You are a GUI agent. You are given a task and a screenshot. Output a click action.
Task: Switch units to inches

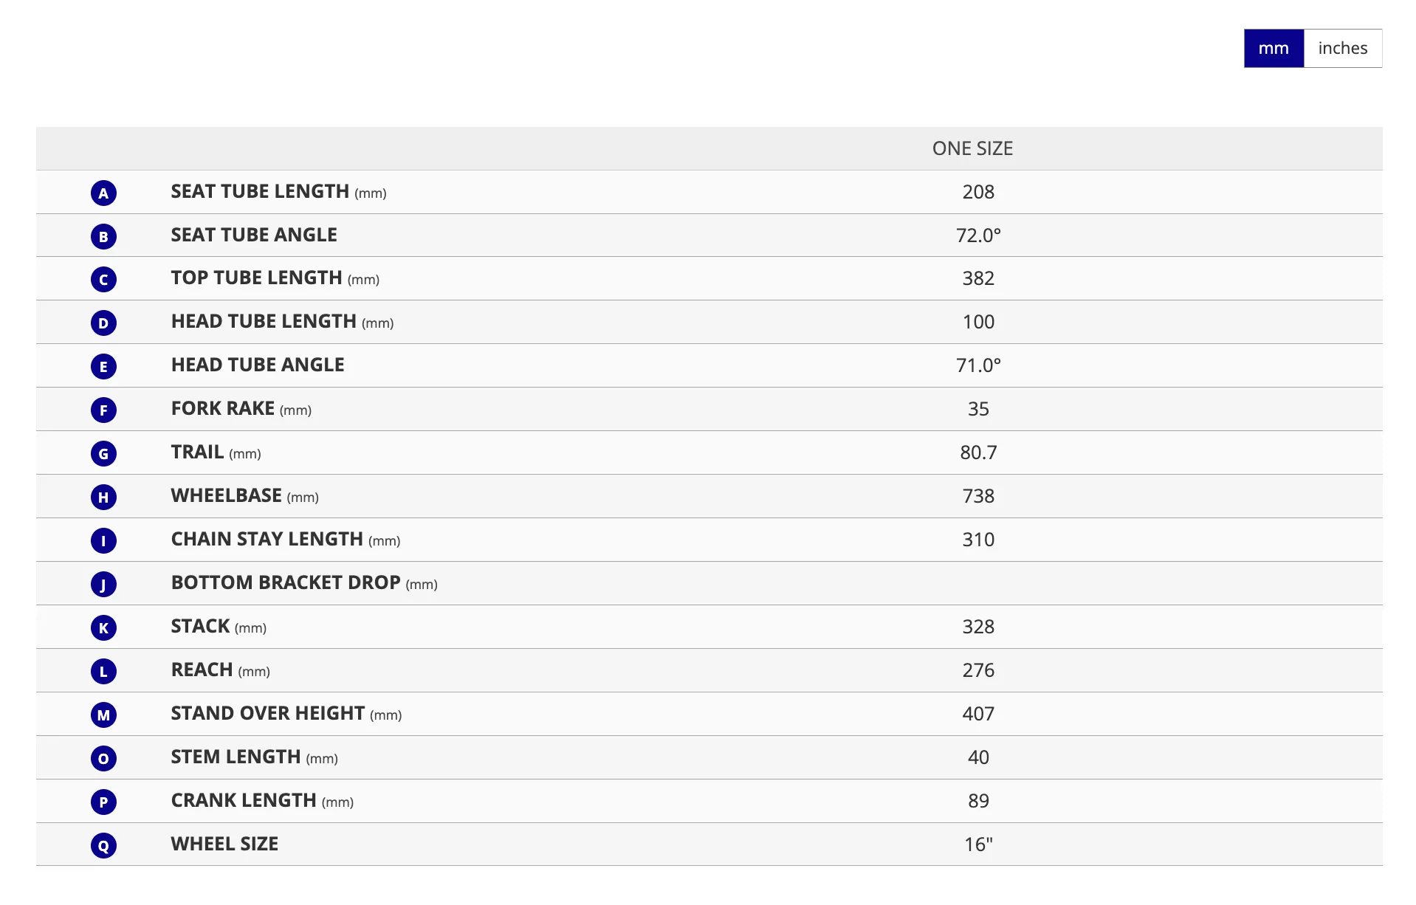pyautogui.click(x=1342, y=49)
